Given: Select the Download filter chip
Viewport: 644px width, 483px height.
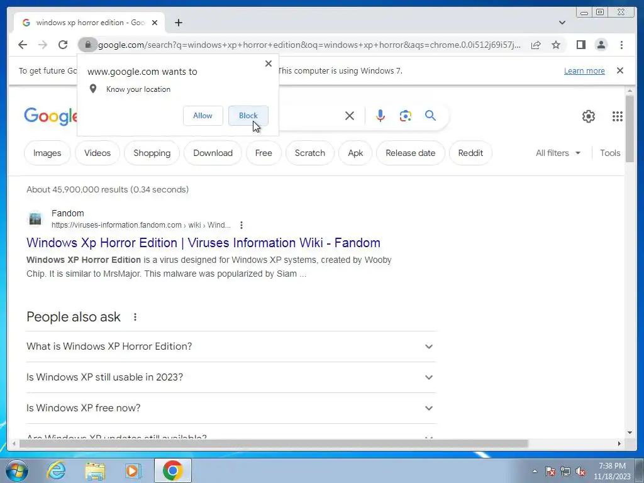Looking at the screenshot, I should (213, 153).
